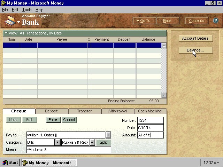Open the Windows Start menu
The image size is (223, 167).
click(x=10, y=162)
